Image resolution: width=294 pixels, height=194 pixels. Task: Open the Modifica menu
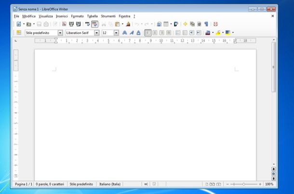point(29,16)
